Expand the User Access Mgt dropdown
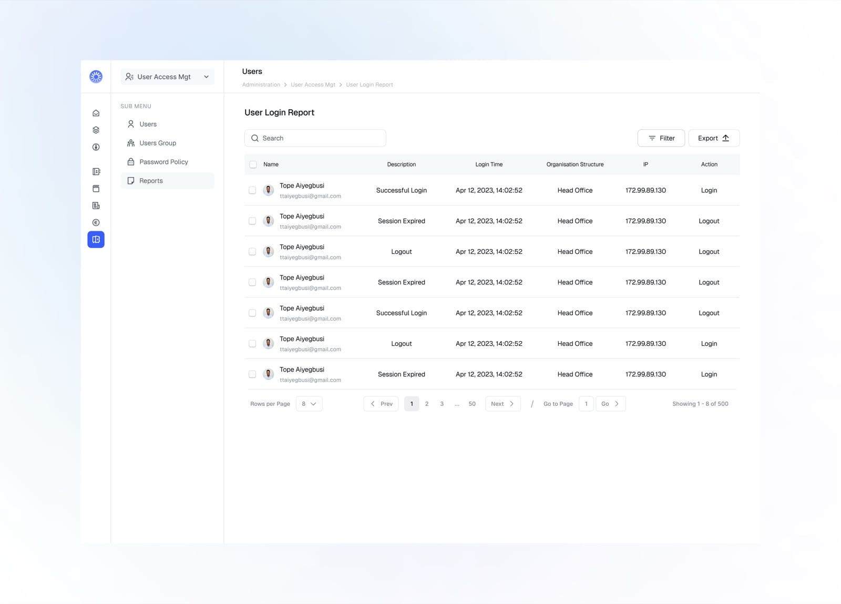841x604 pixels. click(x=168, y=77)
